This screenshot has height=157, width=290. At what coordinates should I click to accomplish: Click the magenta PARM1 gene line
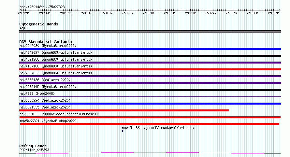coord(150,153)
